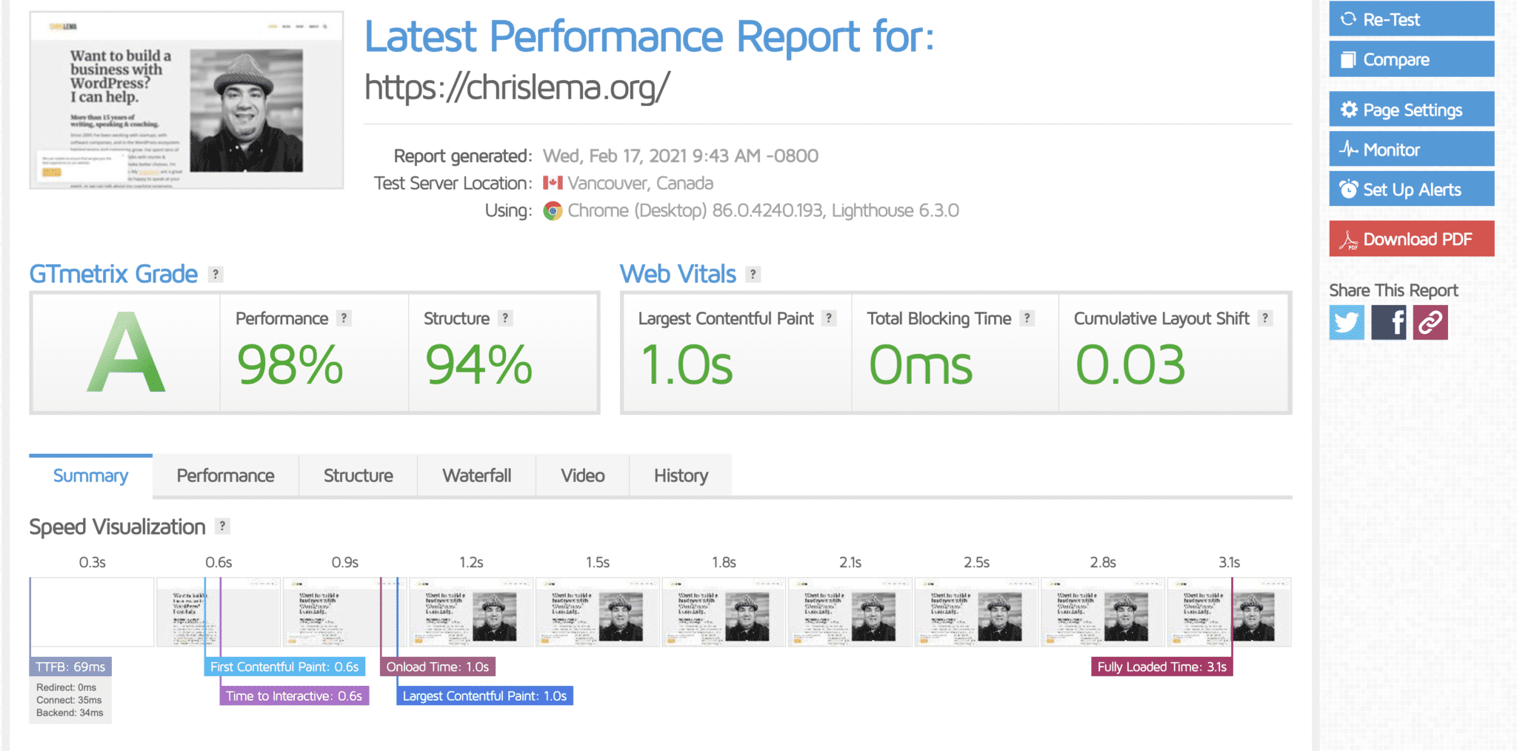Switch to the Waterfall tab
The image size is (1517, 751).
476,475
